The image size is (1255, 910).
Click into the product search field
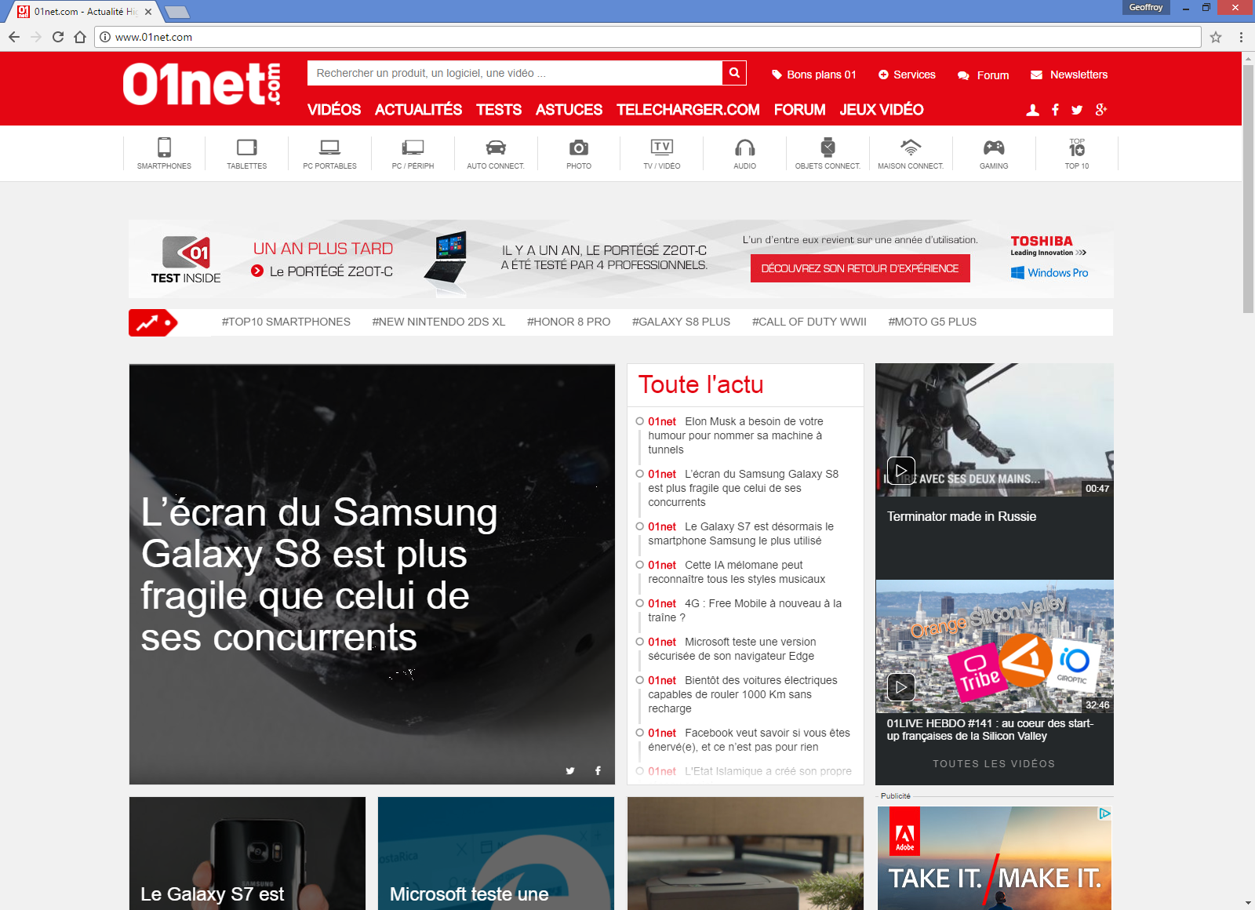(514, 73)
